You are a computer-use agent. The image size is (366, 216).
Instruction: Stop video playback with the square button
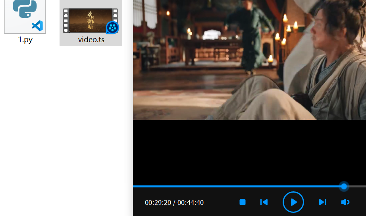[243, 202]
